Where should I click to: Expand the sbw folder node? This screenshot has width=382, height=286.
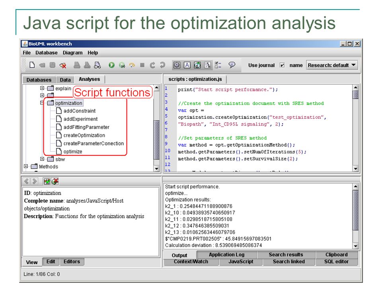tap(42, 159)
